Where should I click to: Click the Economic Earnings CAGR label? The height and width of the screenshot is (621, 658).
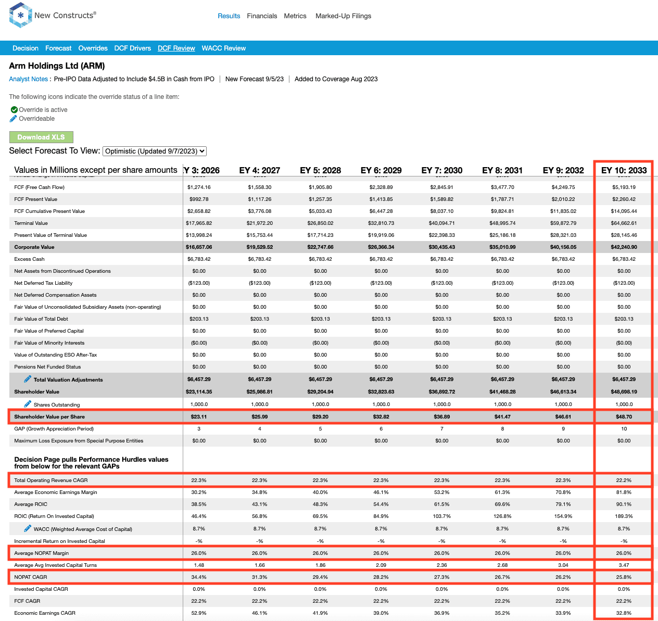tap(45, 613)
